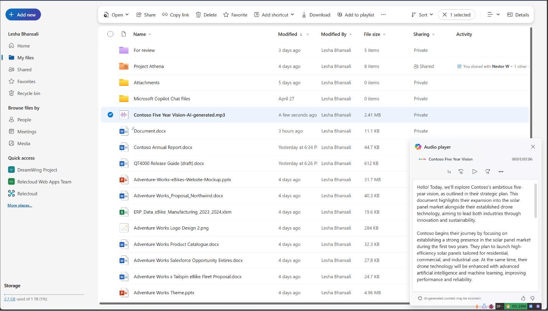Click ERP_Data_eBike_Manufacturing Excel icon
The image size is (548, 311).
coord(124,212)
